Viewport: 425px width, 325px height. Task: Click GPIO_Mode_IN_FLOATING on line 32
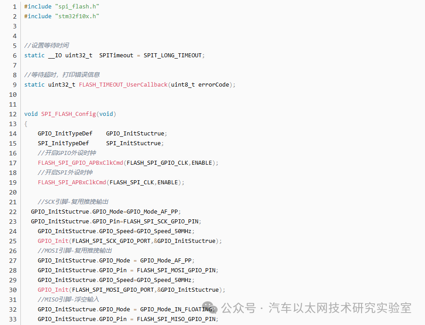176,309
